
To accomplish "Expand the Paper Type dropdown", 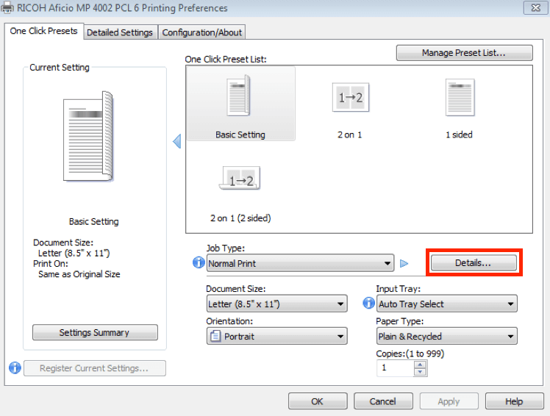I will pyautogui.click(x=446, y=337).
